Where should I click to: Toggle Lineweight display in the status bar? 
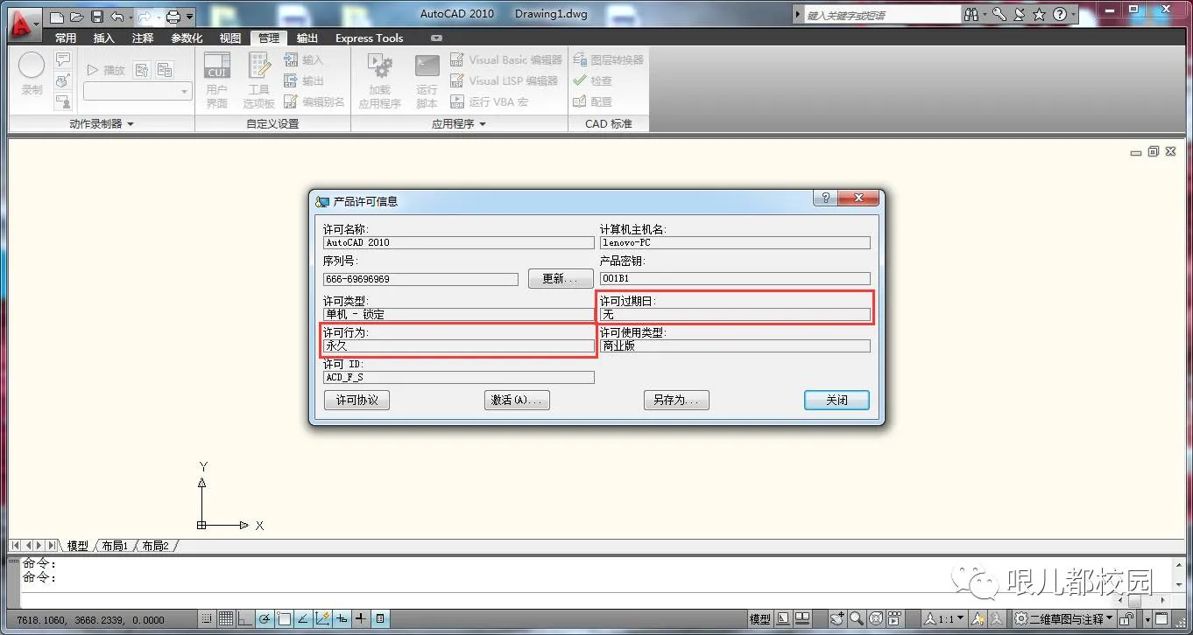tap(361, 619)
